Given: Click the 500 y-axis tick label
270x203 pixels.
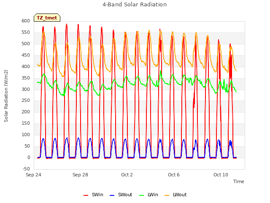Looking at the screenshot, I should pos(26,44).
